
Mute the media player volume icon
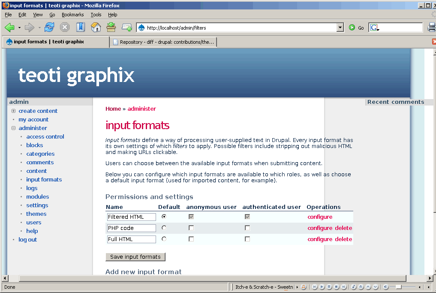click(385, 287)
